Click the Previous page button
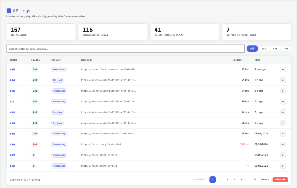The width and height of the screenshot is (297, 188). pos(200,180)
